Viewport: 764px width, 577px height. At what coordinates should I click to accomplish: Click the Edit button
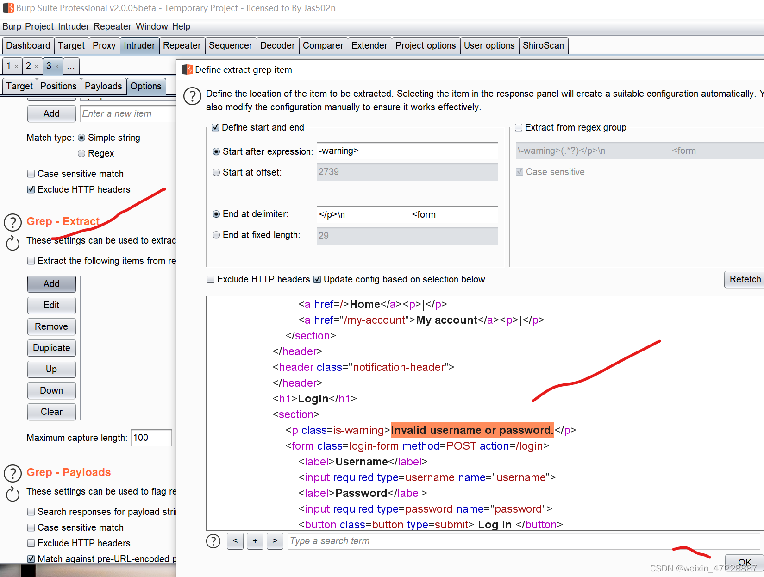(x=51, y=305)
